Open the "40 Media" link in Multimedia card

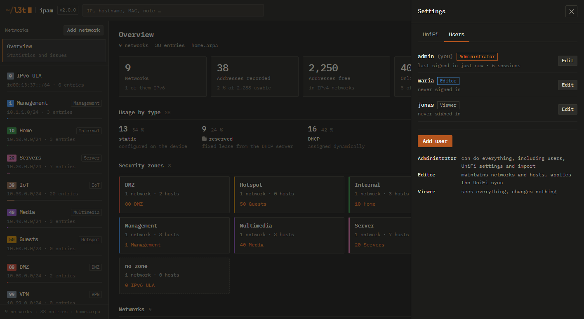click(252, 245)
